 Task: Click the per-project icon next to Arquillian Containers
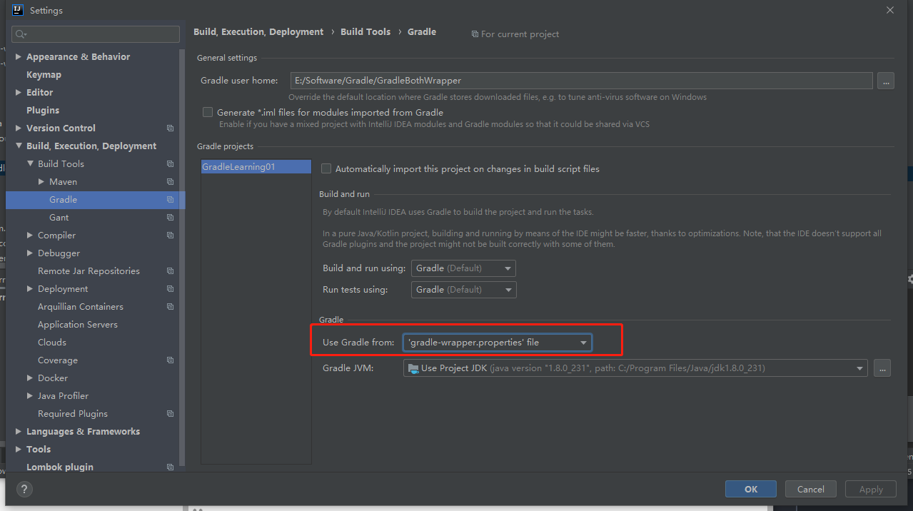170,307
